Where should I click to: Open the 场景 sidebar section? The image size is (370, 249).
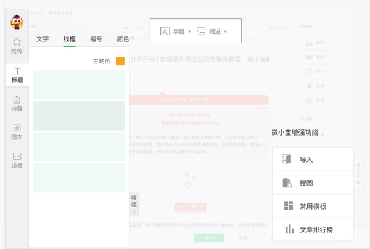coord(17,160)
